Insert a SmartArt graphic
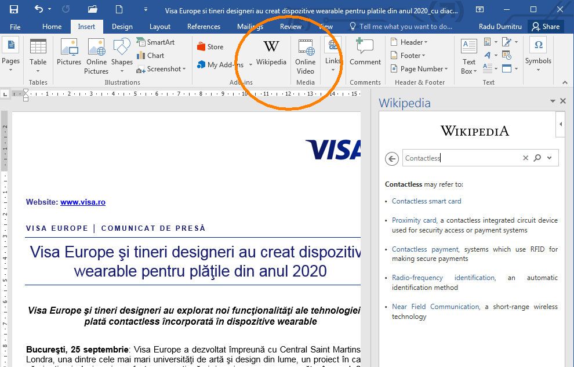The width and height of the screenshot is (574, 367). [x=155, y=42]
